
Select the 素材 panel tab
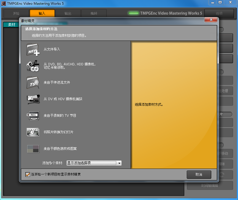[x=12, y=25]
